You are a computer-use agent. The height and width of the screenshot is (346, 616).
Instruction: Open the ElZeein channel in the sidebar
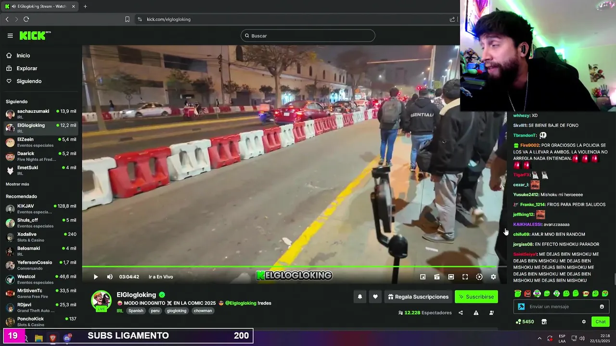(x=41, y=142)
